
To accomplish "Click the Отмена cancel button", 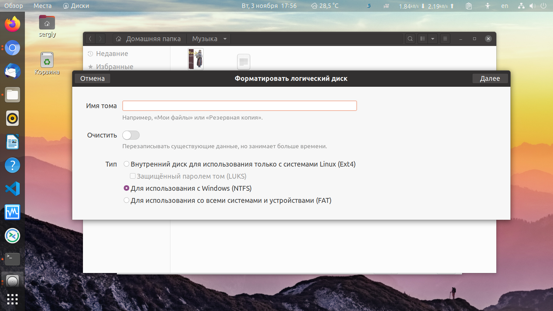I will point(92,78).
